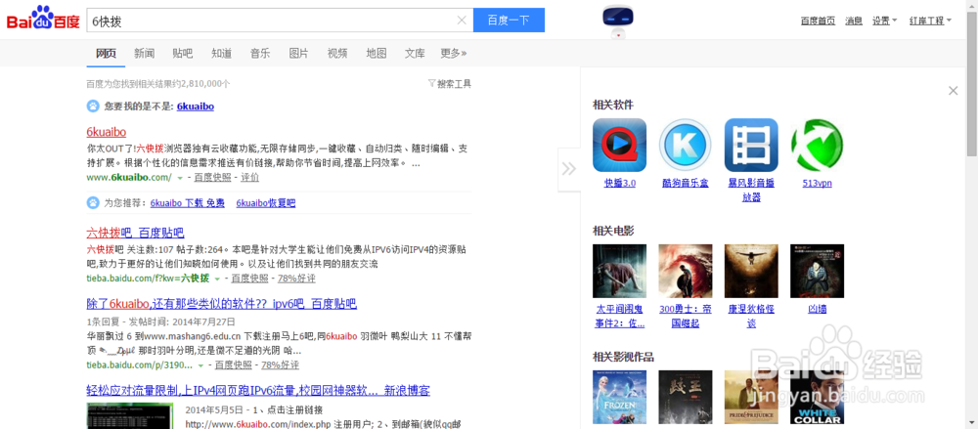Switch to the 知道 tab

221,53
